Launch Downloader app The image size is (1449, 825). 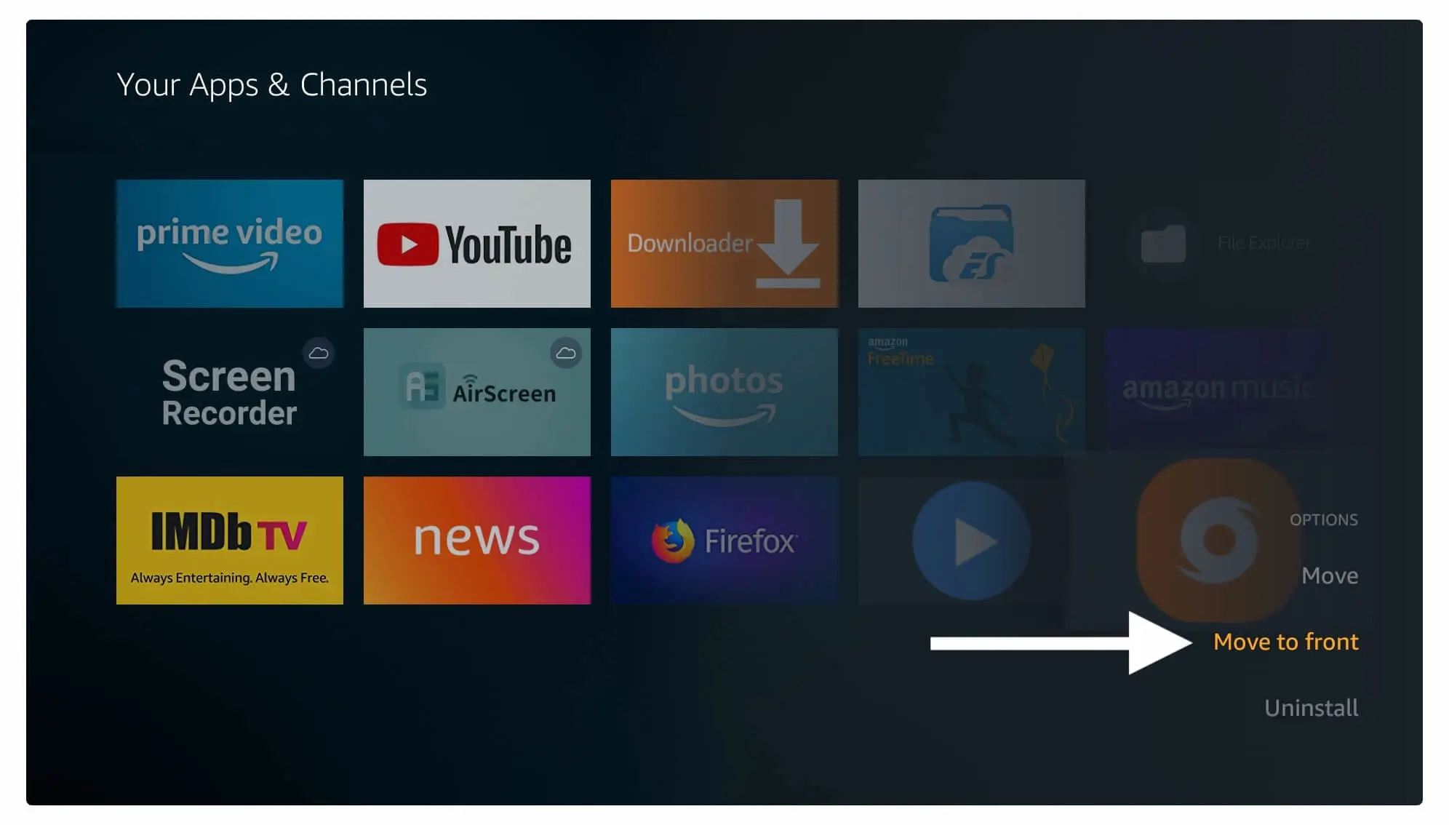(x=724, y=243)
